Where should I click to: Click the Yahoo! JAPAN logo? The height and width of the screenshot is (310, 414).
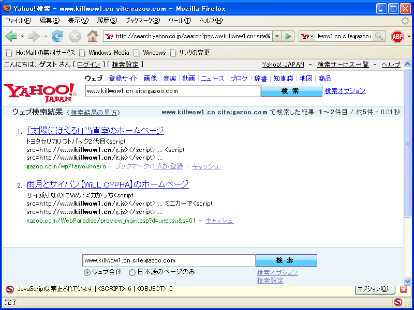tap(40, 92)
